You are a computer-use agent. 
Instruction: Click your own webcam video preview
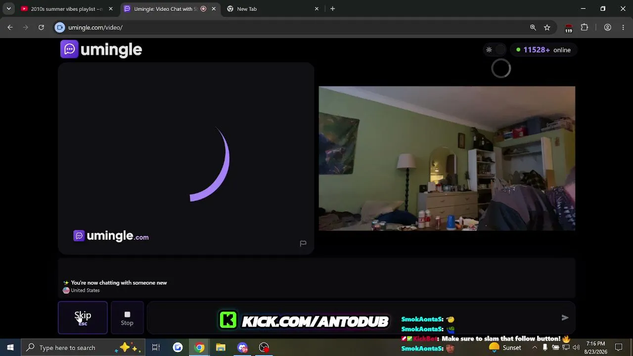447,158
